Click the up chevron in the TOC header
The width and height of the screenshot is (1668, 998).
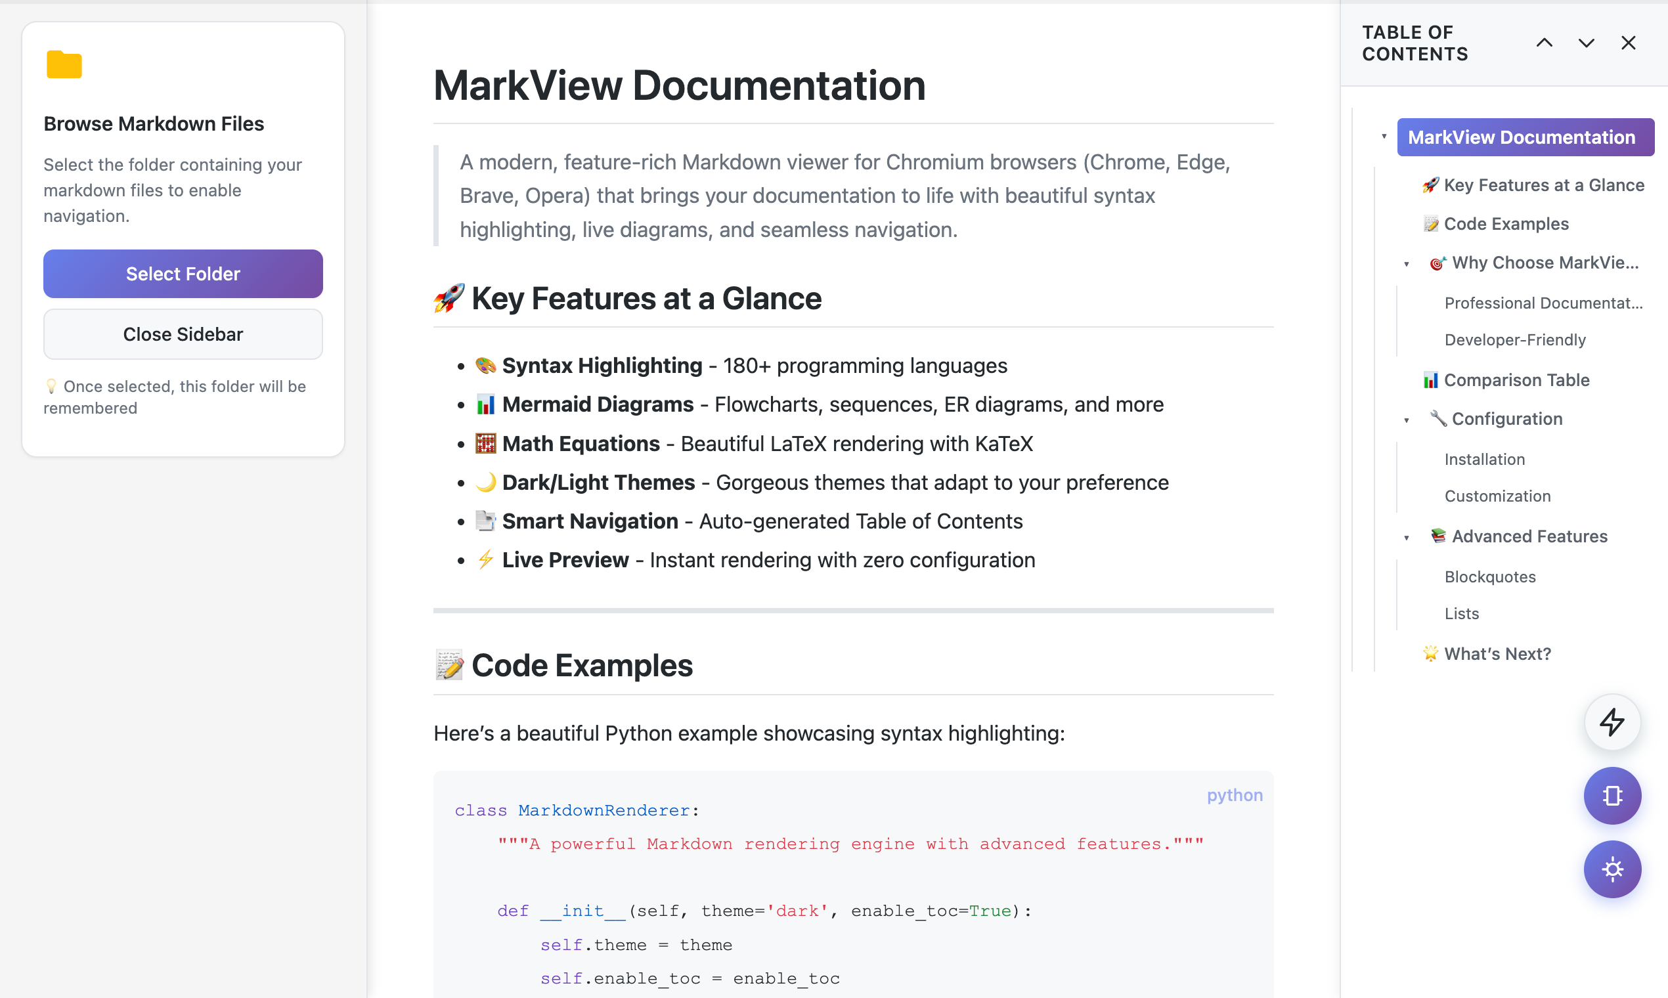pos(1545,43)
